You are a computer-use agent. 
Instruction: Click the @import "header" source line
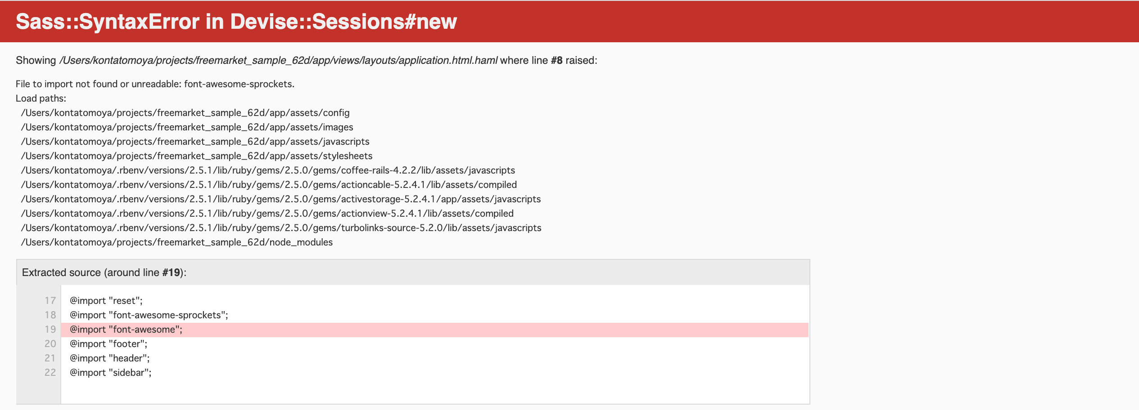click(110, 358)
